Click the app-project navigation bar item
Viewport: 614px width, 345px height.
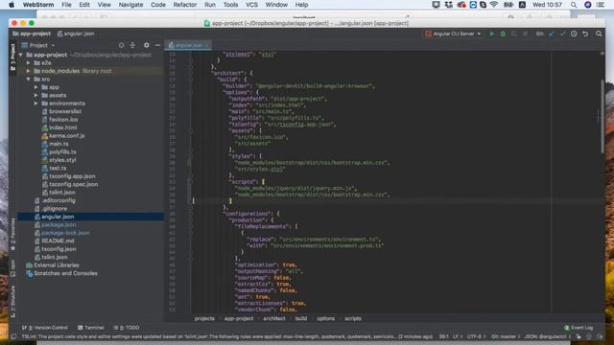coord(32,34)
